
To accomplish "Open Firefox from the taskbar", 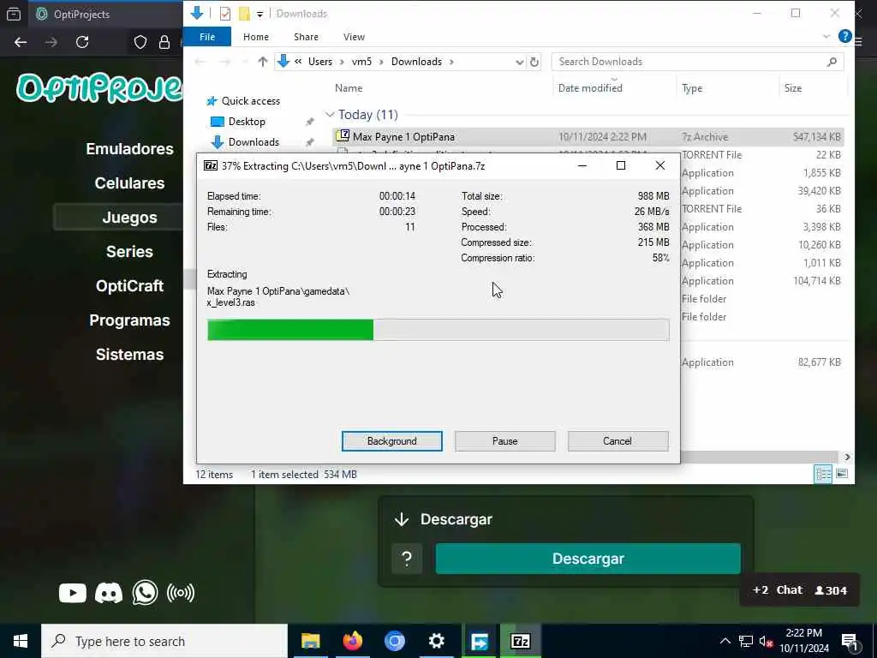I will pos(352,641).
